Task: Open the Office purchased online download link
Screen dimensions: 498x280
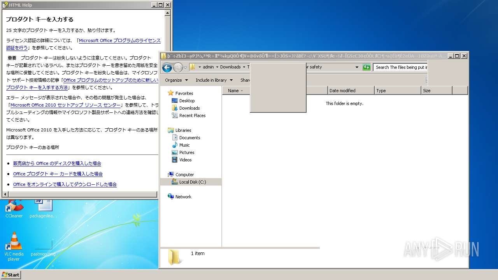Action: pos(65,184)
